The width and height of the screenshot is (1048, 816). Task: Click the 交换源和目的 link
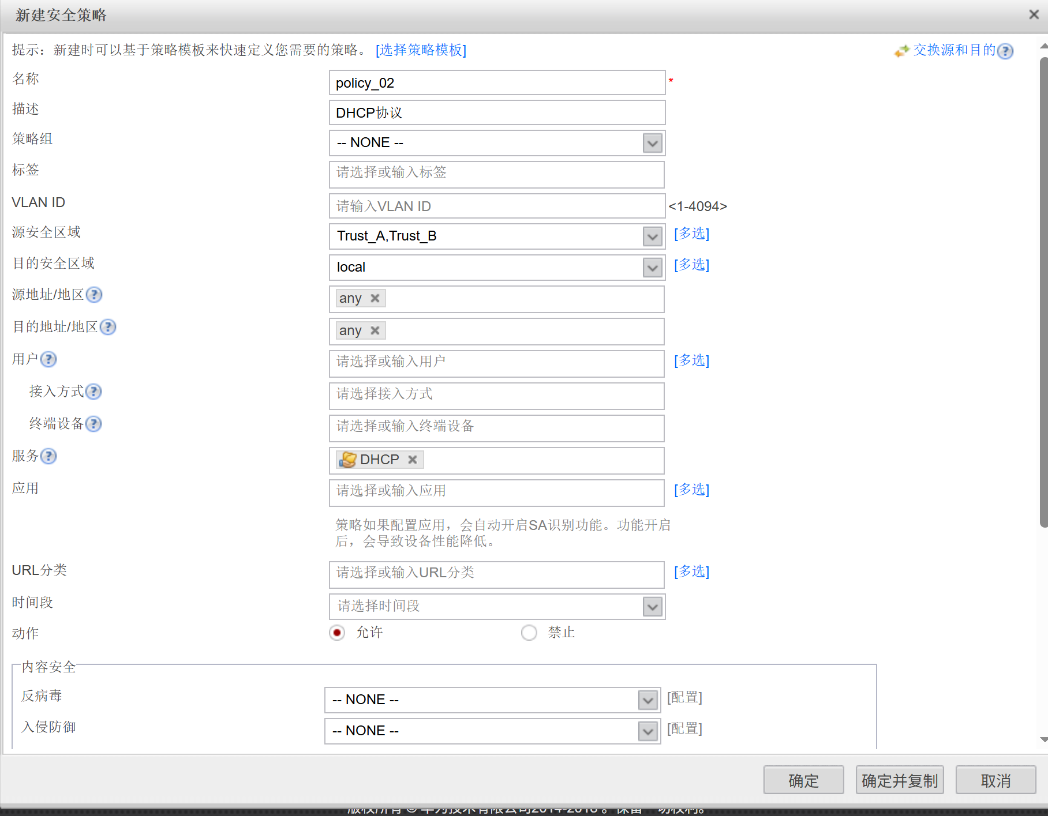click(955, 50)
